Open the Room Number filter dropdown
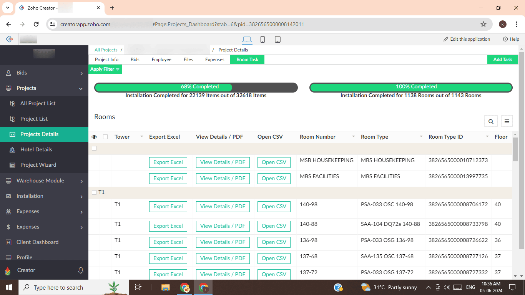 (353, 137)
